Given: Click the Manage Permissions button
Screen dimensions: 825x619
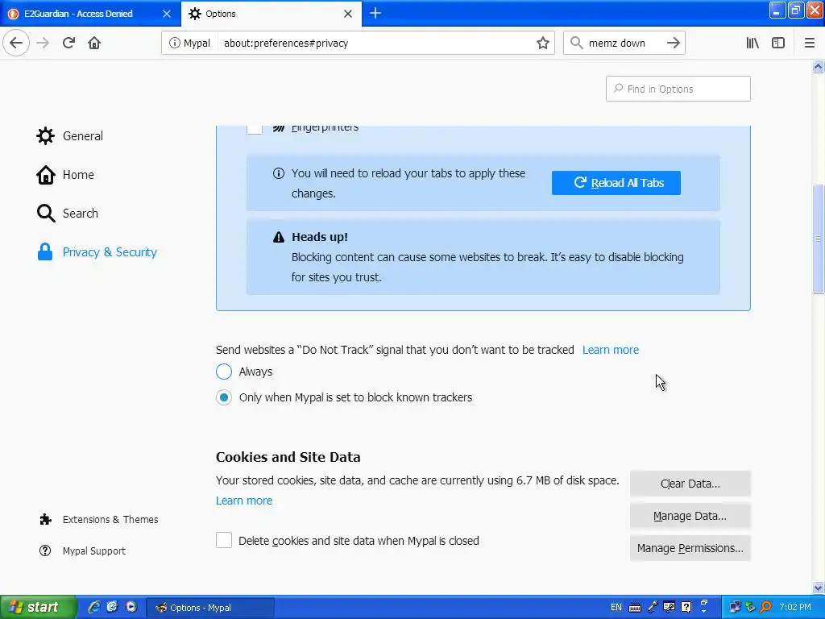Looking at the screenshot, I should (690, 548).
